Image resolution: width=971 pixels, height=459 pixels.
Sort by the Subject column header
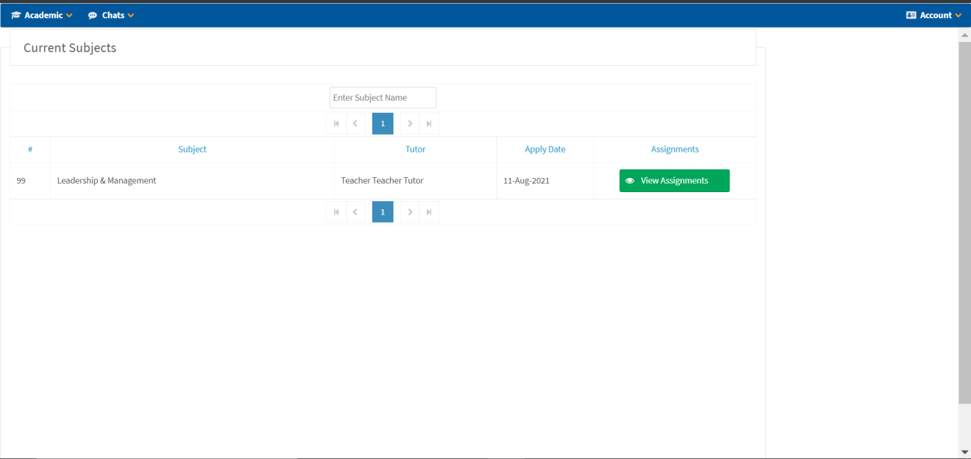(x=192, y=150)
